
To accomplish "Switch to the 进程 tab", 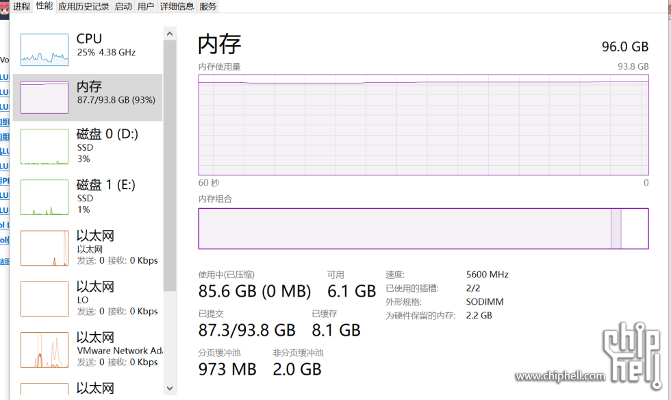I will (21, 6).
